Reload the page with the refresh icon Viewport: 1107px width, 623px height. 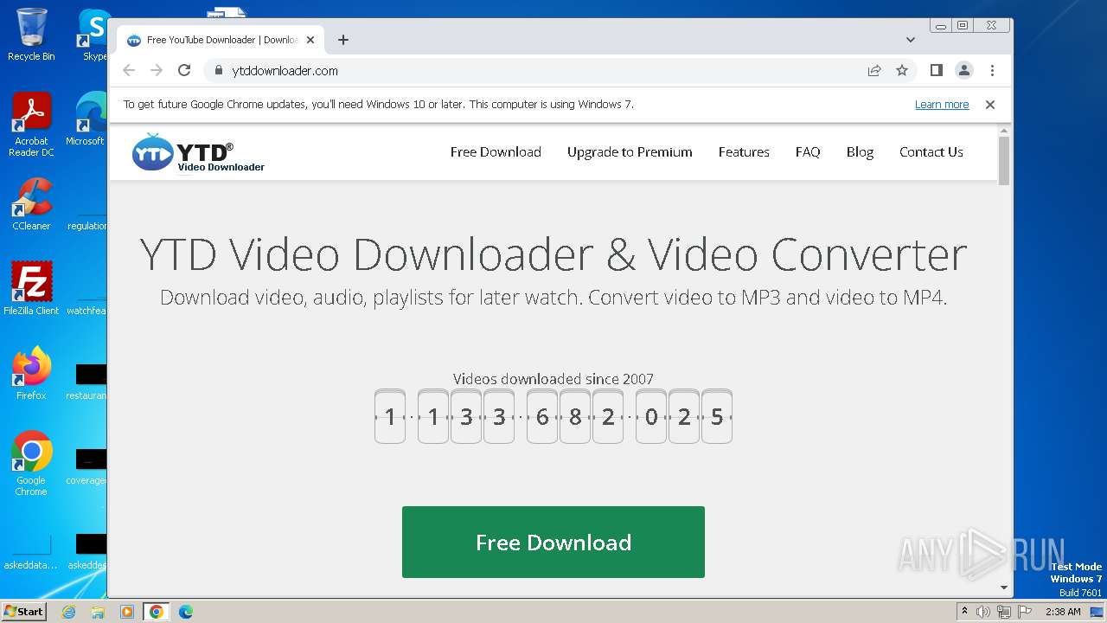click(x=184, y=71)
